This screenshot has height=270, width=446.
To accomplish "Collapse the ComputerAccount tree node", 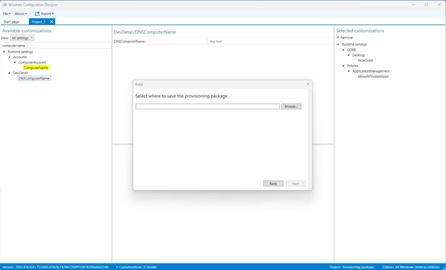I will point(15,62).
